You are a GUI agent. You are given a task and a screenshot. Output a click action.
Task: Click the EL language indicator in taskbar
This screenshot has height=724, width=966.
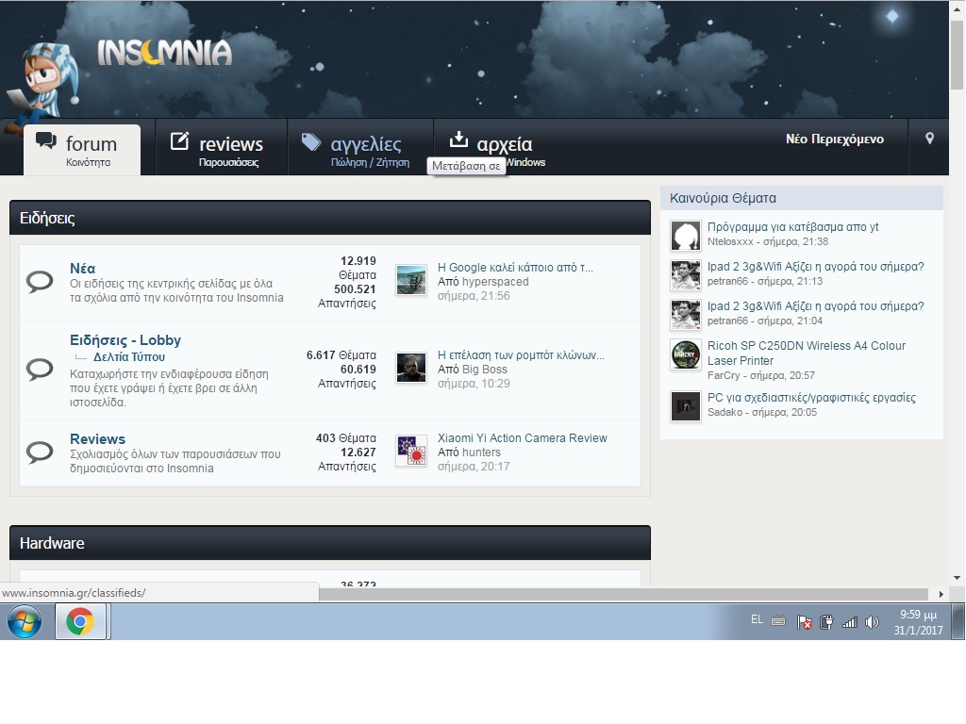pyautogui.click(x=757, y=619)
